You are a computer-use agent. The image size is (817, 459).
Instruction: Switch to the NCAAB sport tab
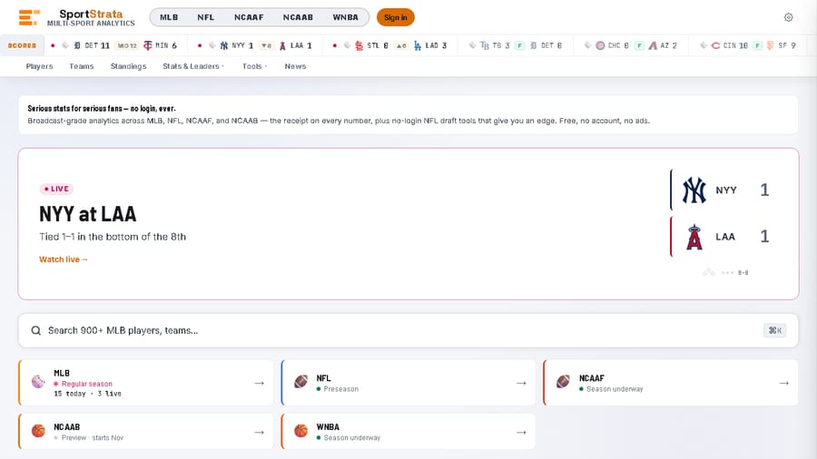coord(298,17)
